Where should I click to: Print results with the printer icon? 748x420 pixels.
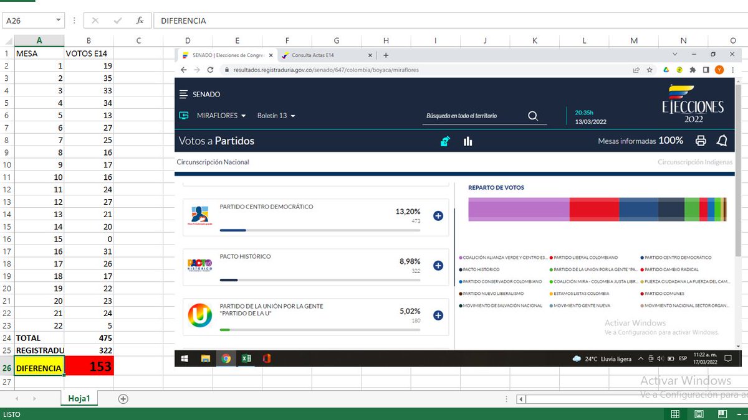tap(701, 141)
